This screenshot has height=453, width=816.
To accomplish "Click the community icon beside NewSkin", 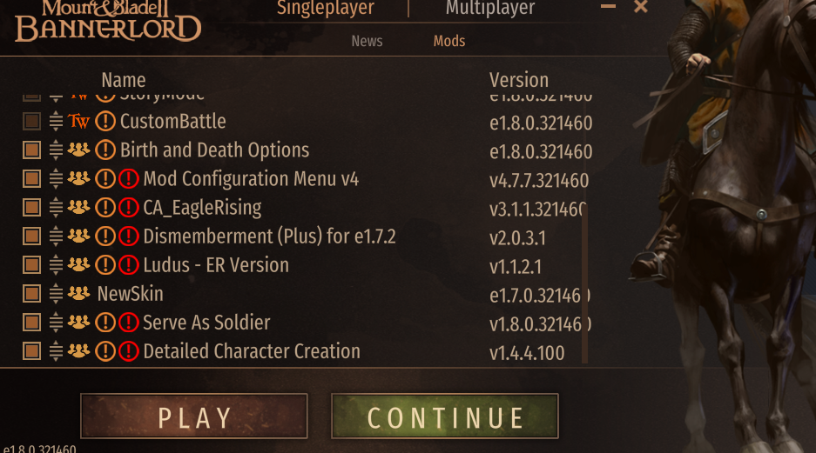I will (78, 294).
